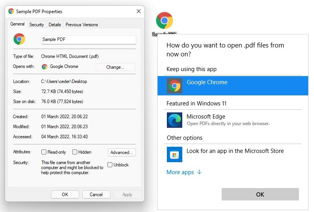The image size is (314, 212).
Task: Go to the Previous Versions tab
Action: [82, 25]
